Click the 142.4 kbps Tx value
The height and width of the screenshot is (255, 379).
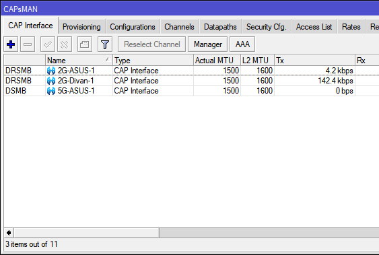[335, 81]
